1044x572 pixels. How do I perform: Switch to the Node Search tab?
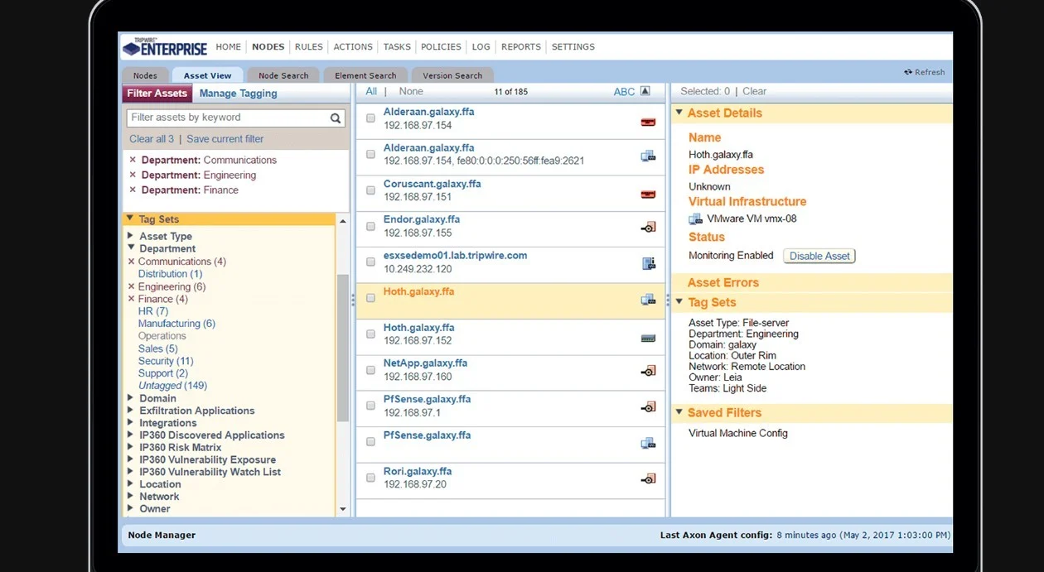tap(283, 75)
